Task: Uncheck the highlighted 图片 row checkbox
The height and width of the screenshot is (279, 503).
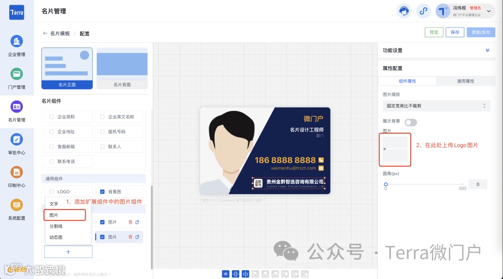Action: pyautogui.click(x=102, y=237)
